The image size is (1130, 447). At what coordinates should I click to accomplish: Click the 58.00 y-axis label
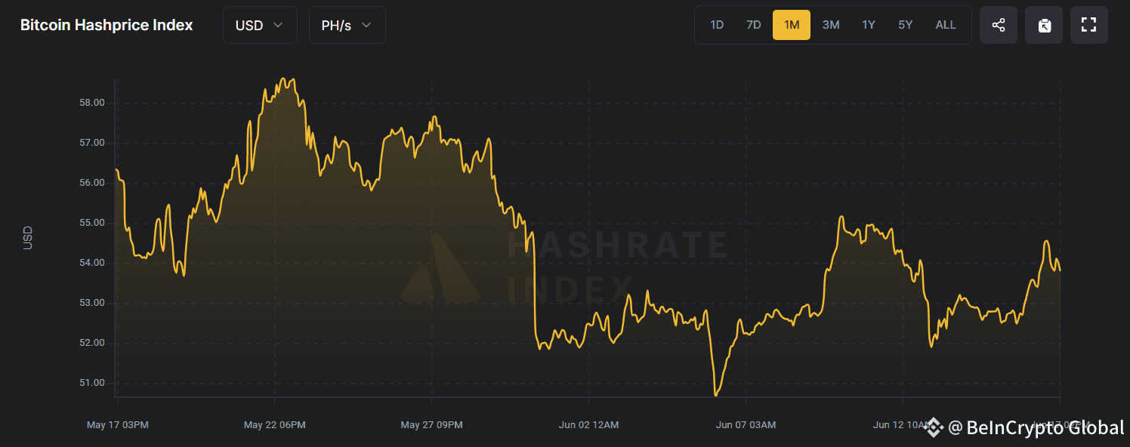point(92,103)
